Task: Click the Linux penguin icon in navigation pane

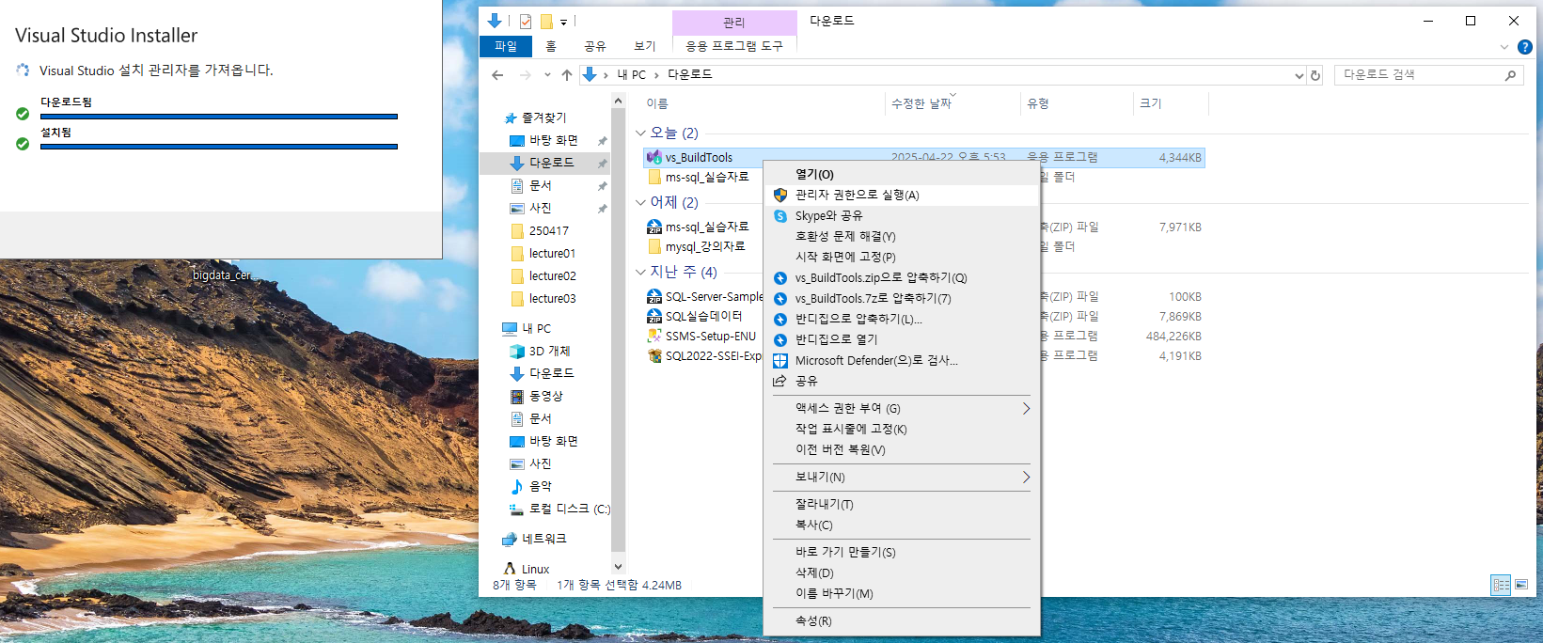Action: [x=510, y=569]
